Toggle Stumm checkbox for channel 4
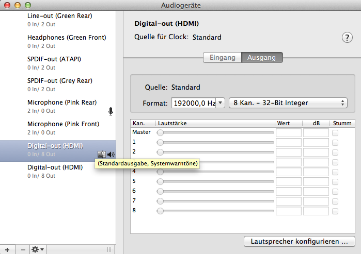 (x=335, y=172)
